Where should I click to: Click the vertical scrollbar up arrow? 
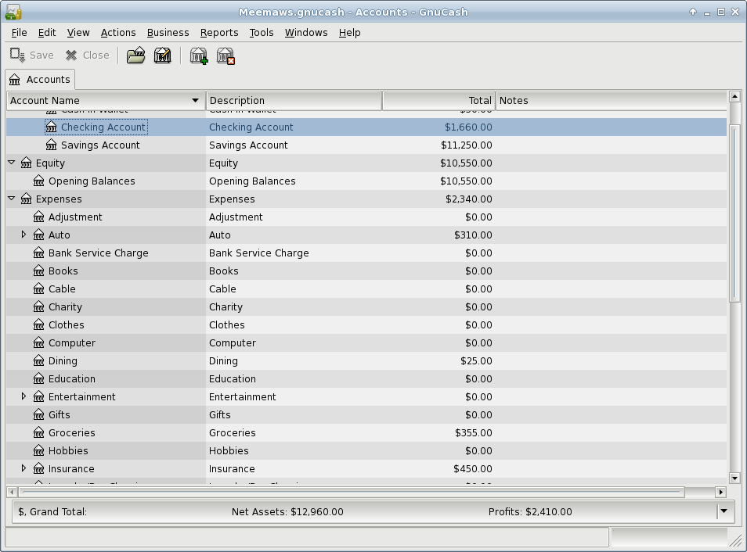[x=734, y=97]
